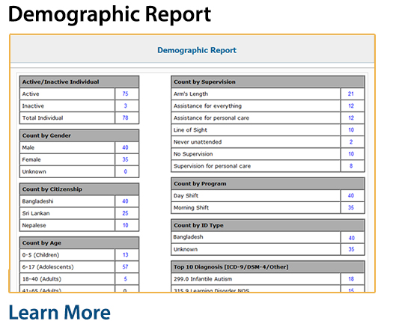
Task: Click Never unattended count 2
Action: [351, 142]
